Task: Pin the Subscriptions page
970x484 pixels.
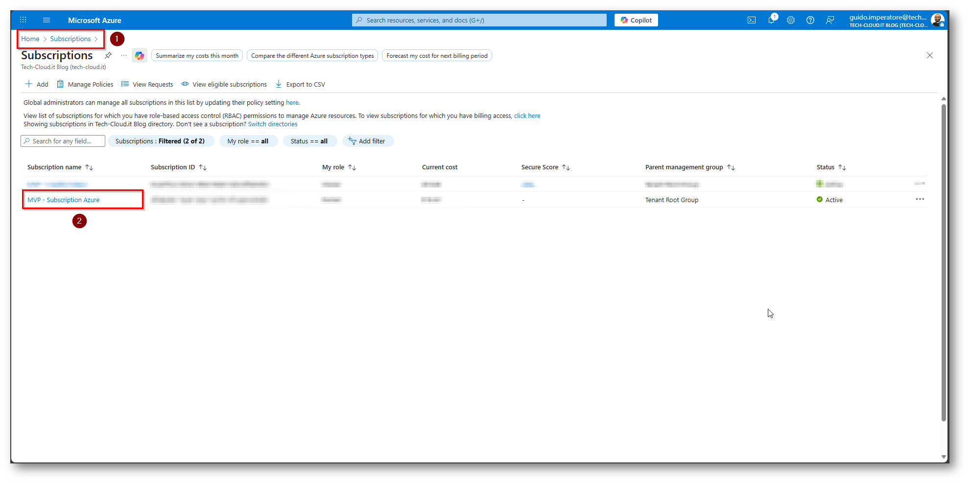Action: pos(108,55)
